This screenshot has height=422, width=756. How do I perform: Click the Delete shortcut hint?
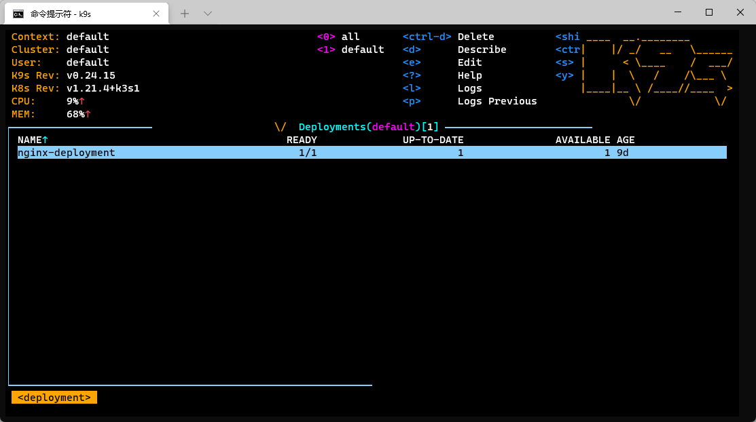pos(475,37)
